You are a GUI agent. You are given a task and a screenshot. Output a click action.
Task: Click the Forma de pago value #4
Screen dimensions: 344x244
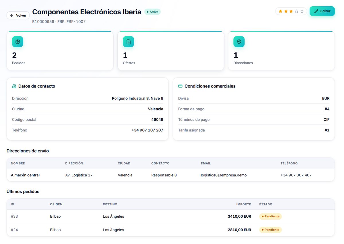[327, 109]
